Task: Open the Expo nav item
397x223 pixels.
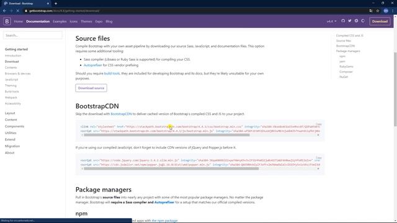Action: tap(99, 22)
